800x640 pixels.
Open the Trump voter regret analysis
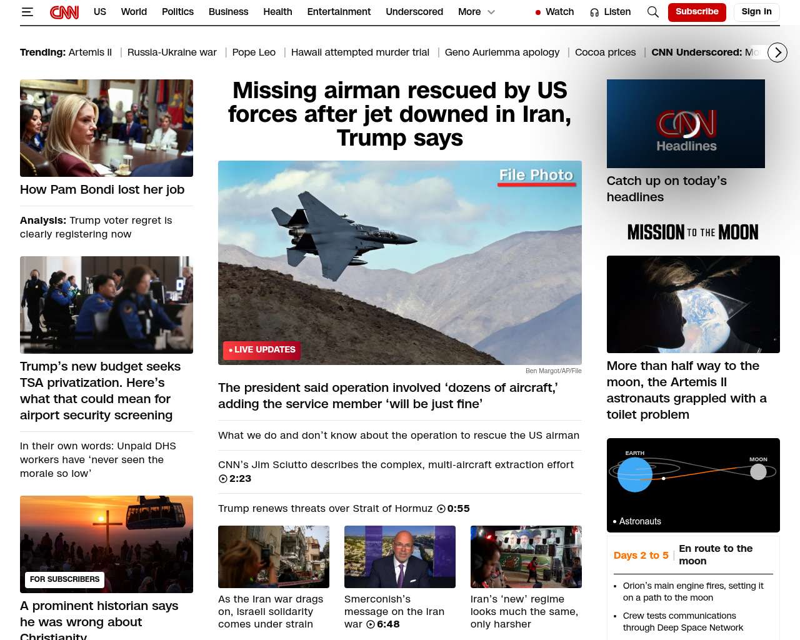(x=96, y=227)
